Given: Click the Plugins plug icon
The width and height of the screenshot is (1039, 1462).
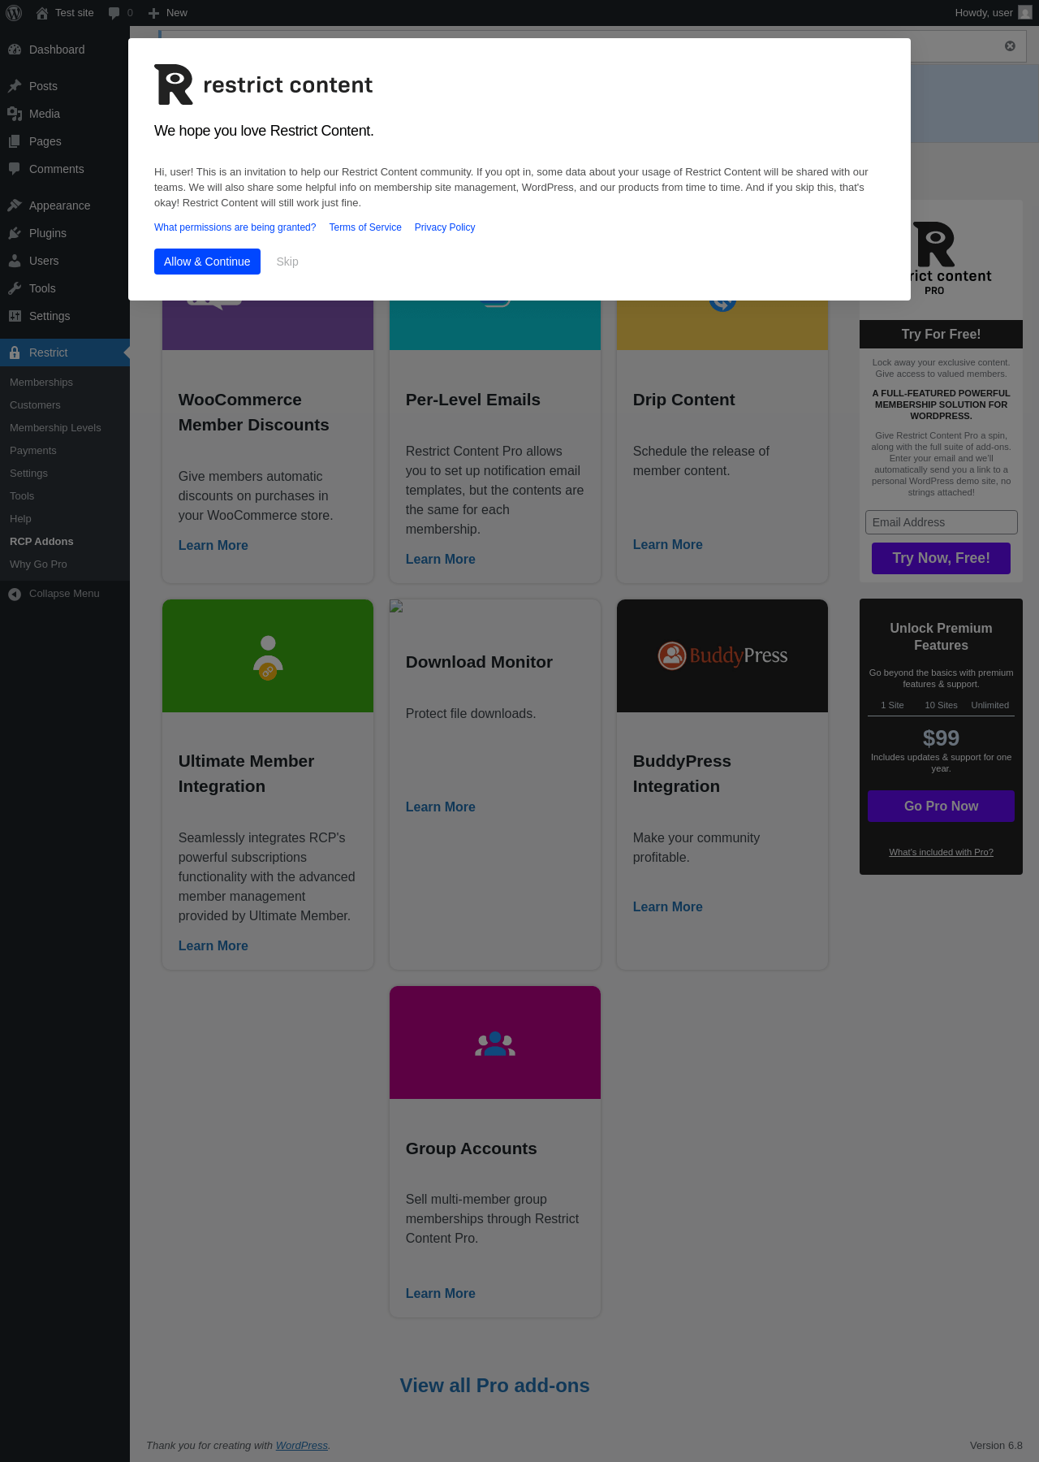Looking at the screenshot, I should [15, 233].
